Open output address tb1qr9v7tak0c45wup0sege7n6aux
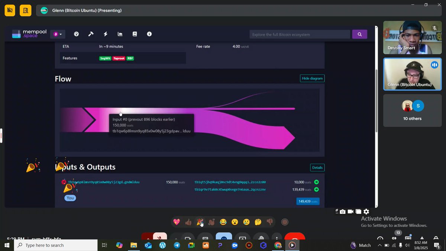The image size is (446, 251). pyautogui.click(x=230, y=190)
